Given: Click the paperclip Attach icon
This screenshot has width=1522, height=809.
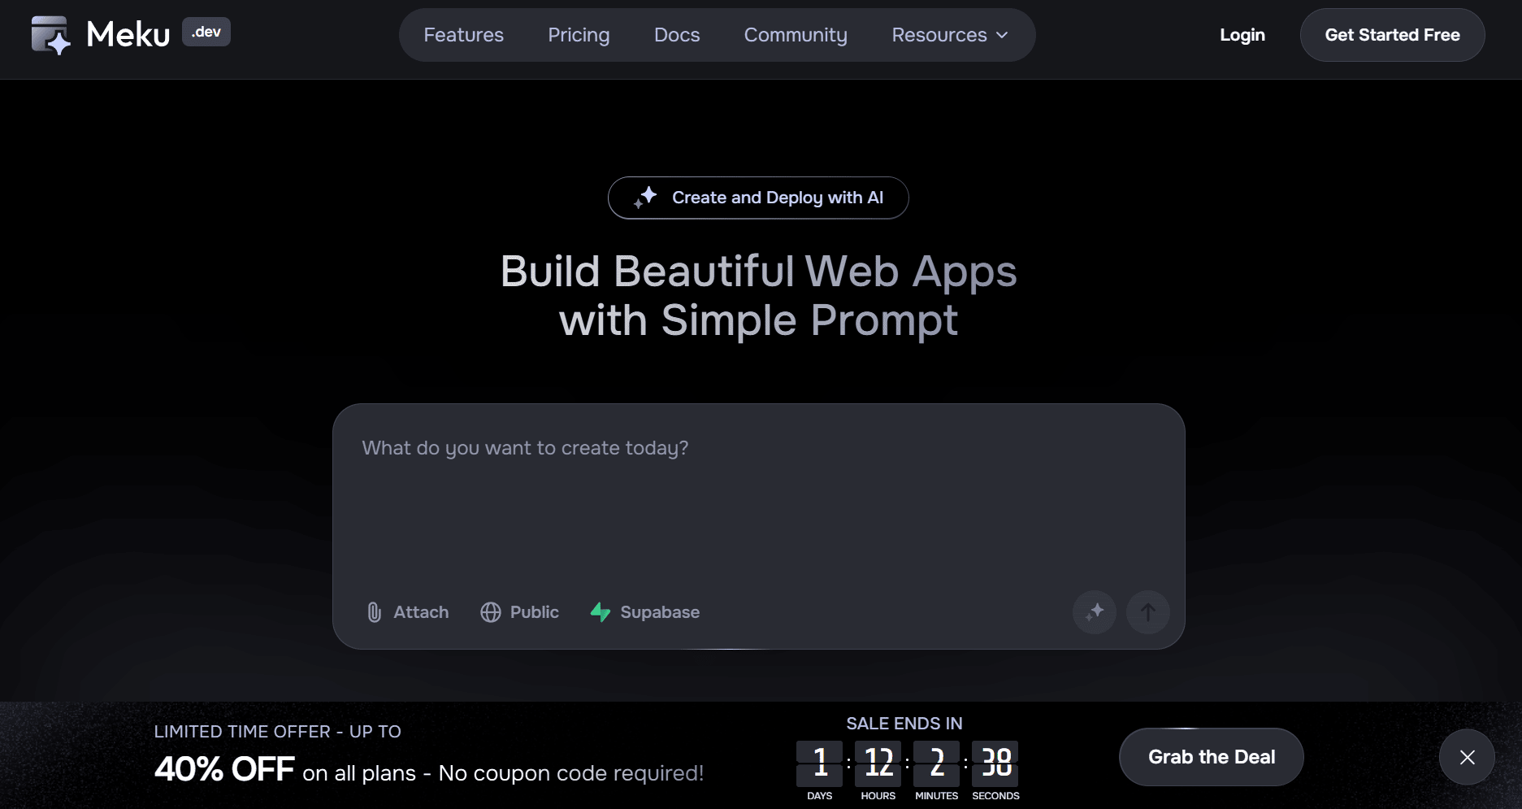Looking at the screenshot, I should [374, 612].
